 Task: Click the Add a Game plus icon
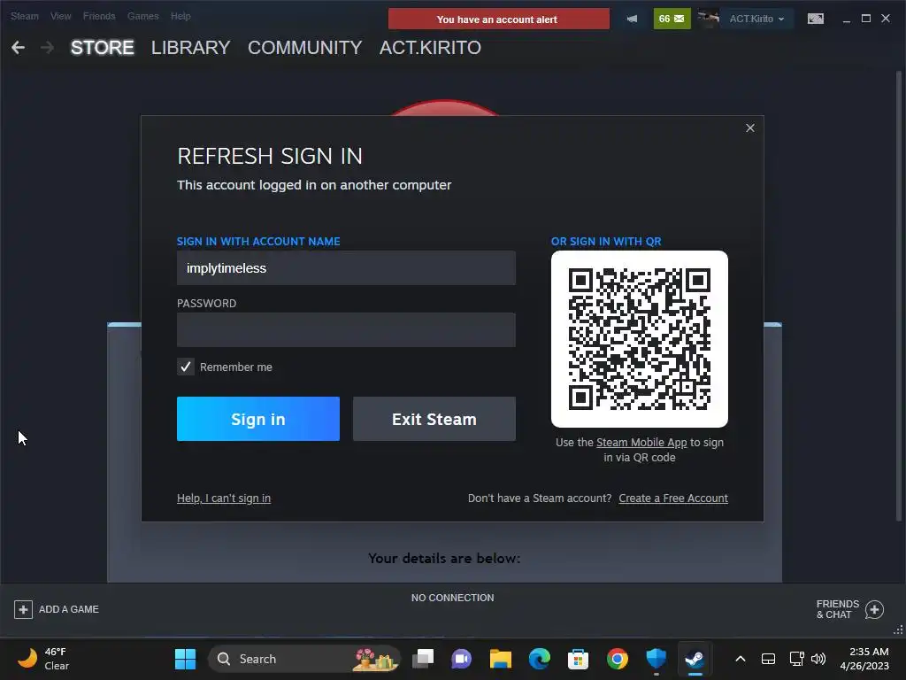tap(23, 609)
